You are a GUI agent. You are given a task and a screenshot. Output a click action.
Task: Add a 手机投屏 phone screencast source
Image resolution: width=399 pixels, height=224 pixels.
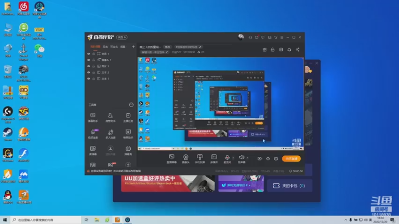pos(200,159)
